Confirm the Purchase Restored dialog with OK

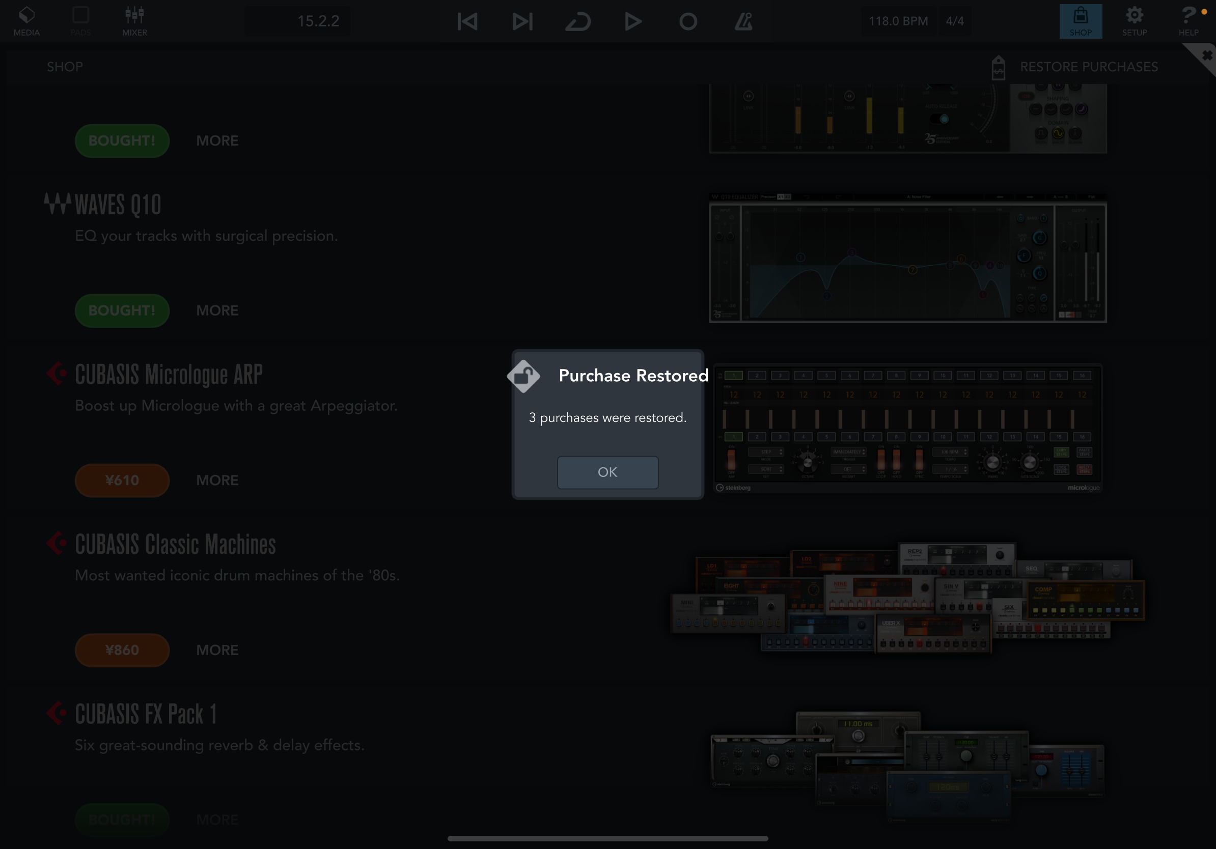point(607,472)
